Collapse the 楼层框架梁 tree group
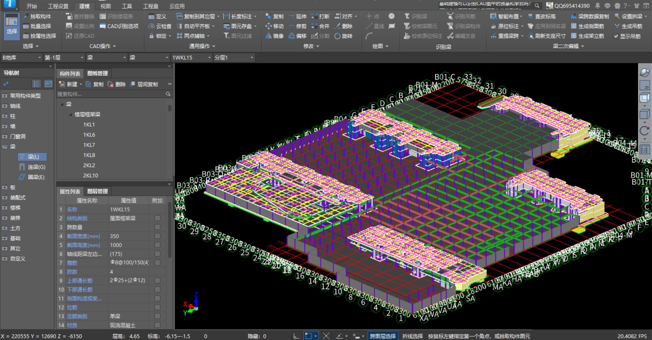652x340 pixels. tap(70, 115)
